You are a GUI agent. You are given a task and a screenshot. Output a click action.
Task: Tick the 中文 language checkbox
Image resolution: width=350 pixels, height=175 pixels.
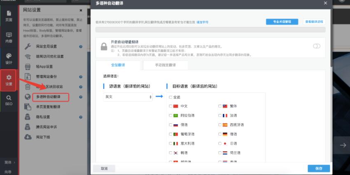tap(170, 106)
